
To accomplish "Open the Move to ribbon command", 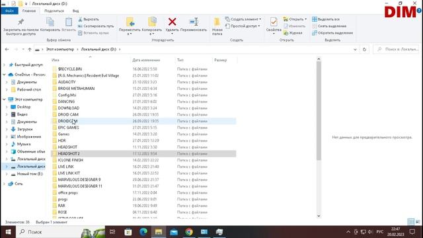I will point(130,26).
